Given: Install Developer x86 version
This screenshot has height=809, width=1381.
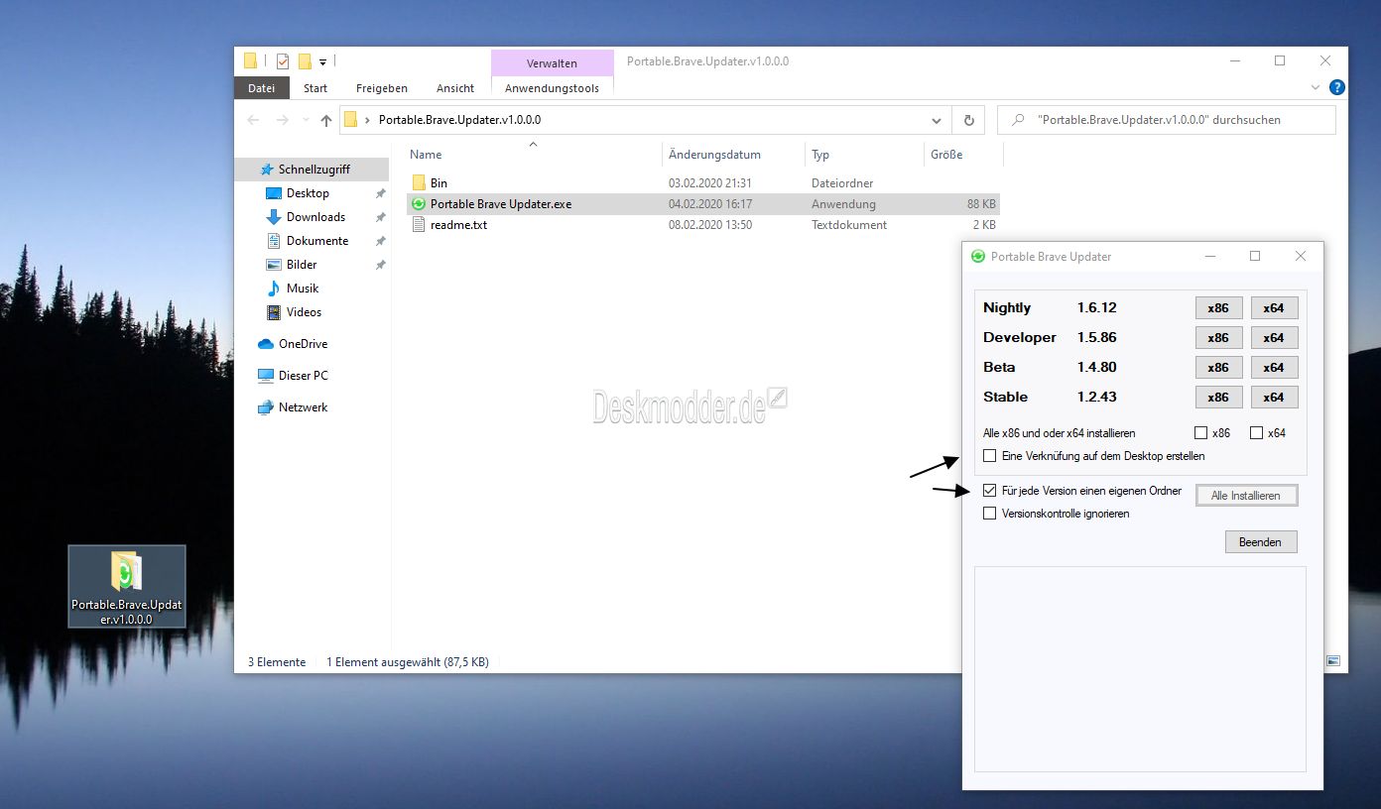Looking at the screenshot, I should tap(1218, 338).
